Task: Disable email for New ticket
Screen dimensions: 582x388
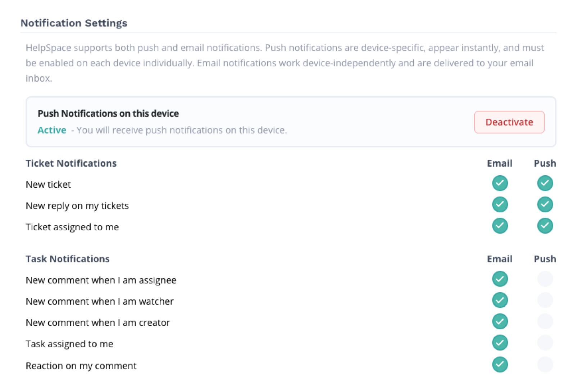Action: (x=500, y=183)
